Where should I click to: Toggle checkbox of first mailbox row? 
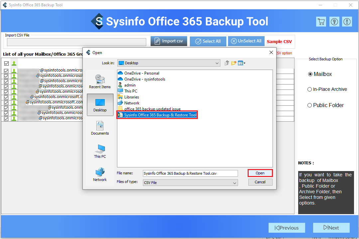6,71
